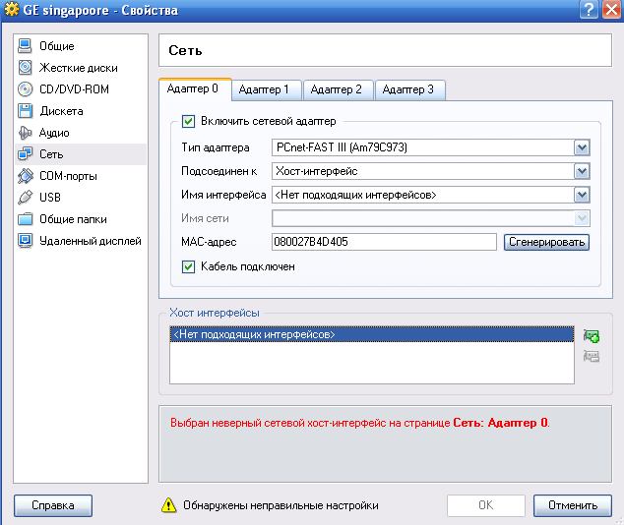The height and width of the screenshot is (525, 624).
Task: Switch to the Адаптер 3 tab
Action: click(407, 89)
